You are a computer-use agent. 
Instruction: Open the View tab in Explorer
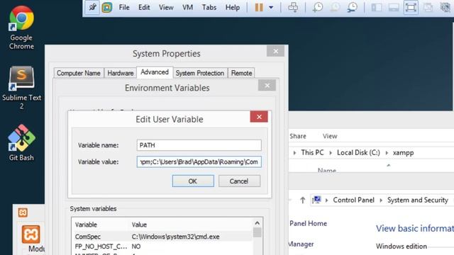coord(330,136)
